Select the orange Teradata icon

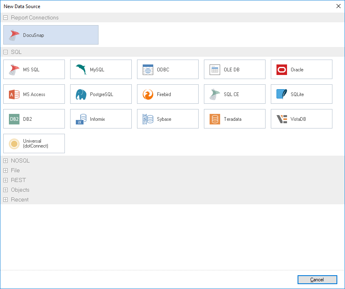pos(215,119)
